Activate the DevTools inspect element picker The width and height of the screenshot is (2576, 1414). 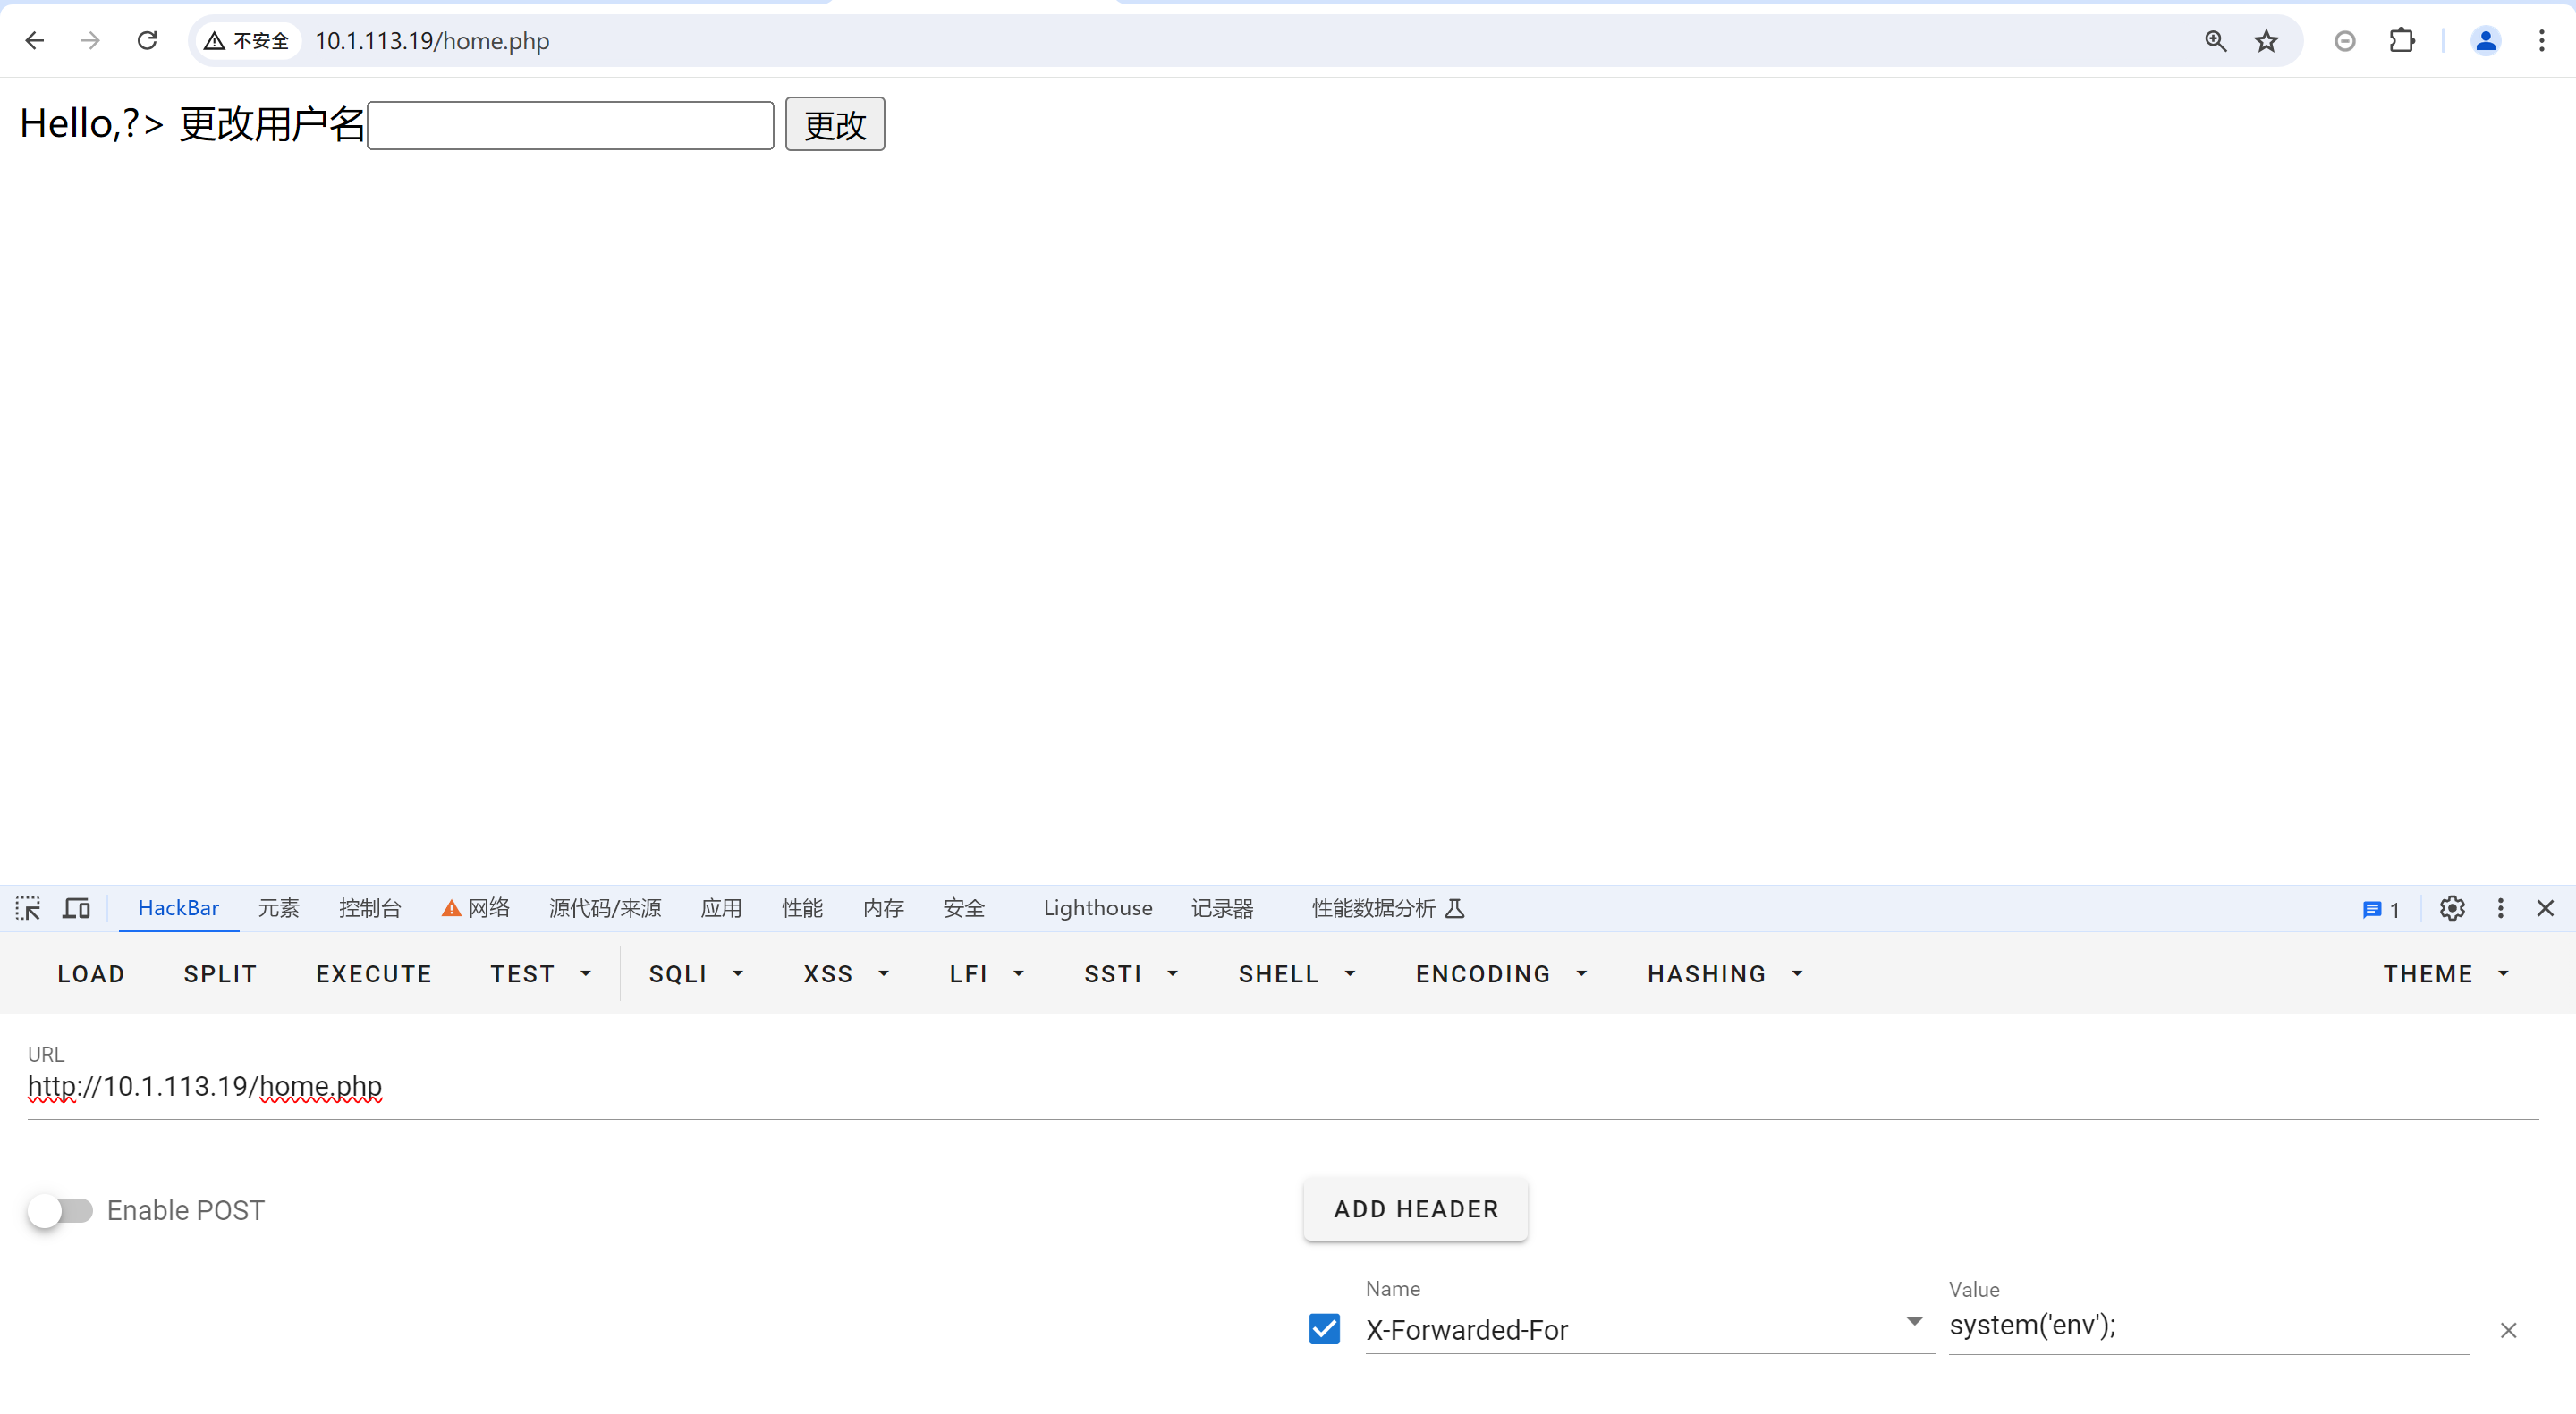[x=28, y=908]
